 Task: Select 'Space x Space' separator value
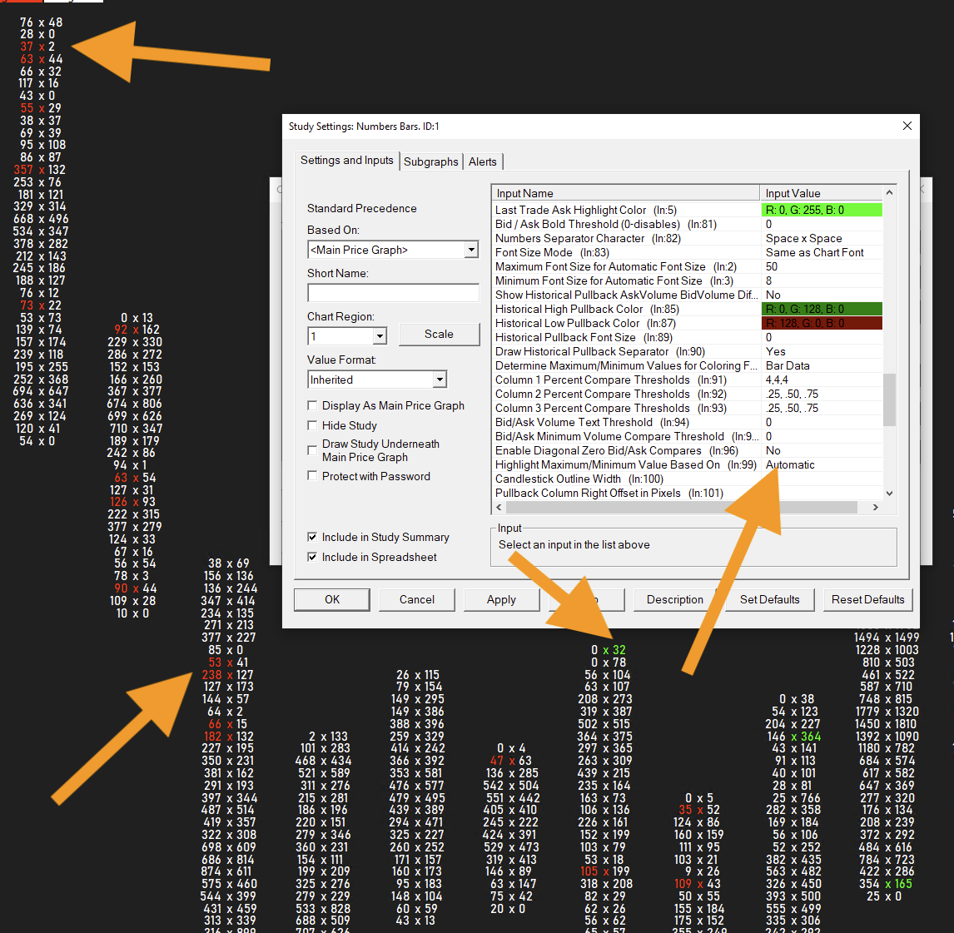(803, 238)
